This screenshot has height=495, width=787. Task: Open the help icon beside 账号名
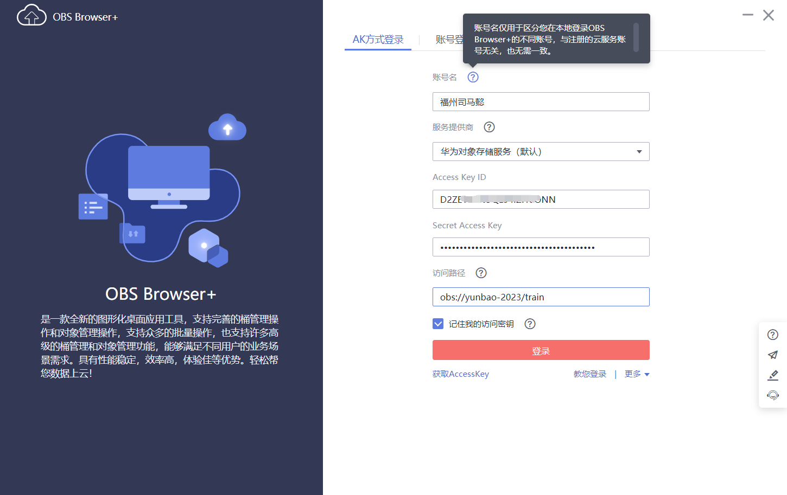[473, 77]
